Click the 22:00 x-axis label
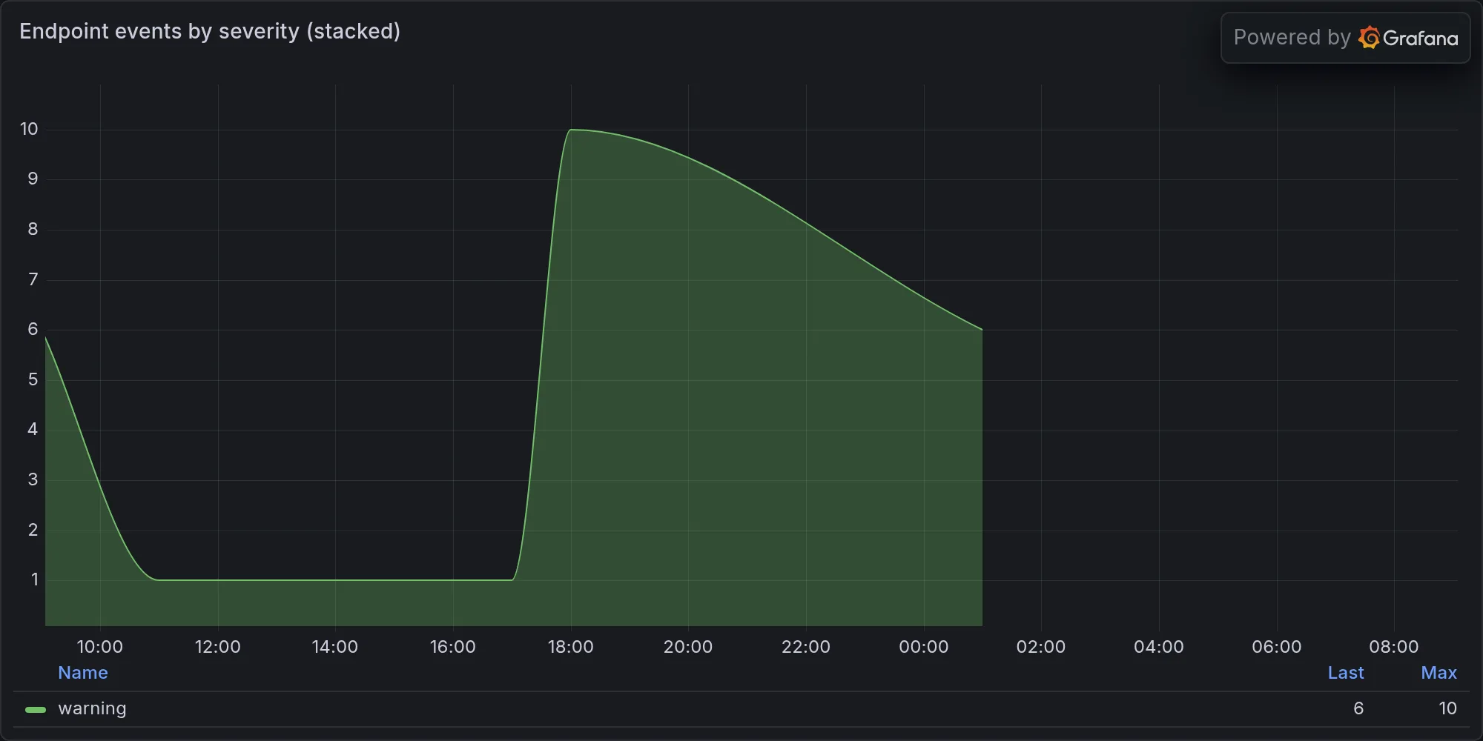 click(806, 647)
